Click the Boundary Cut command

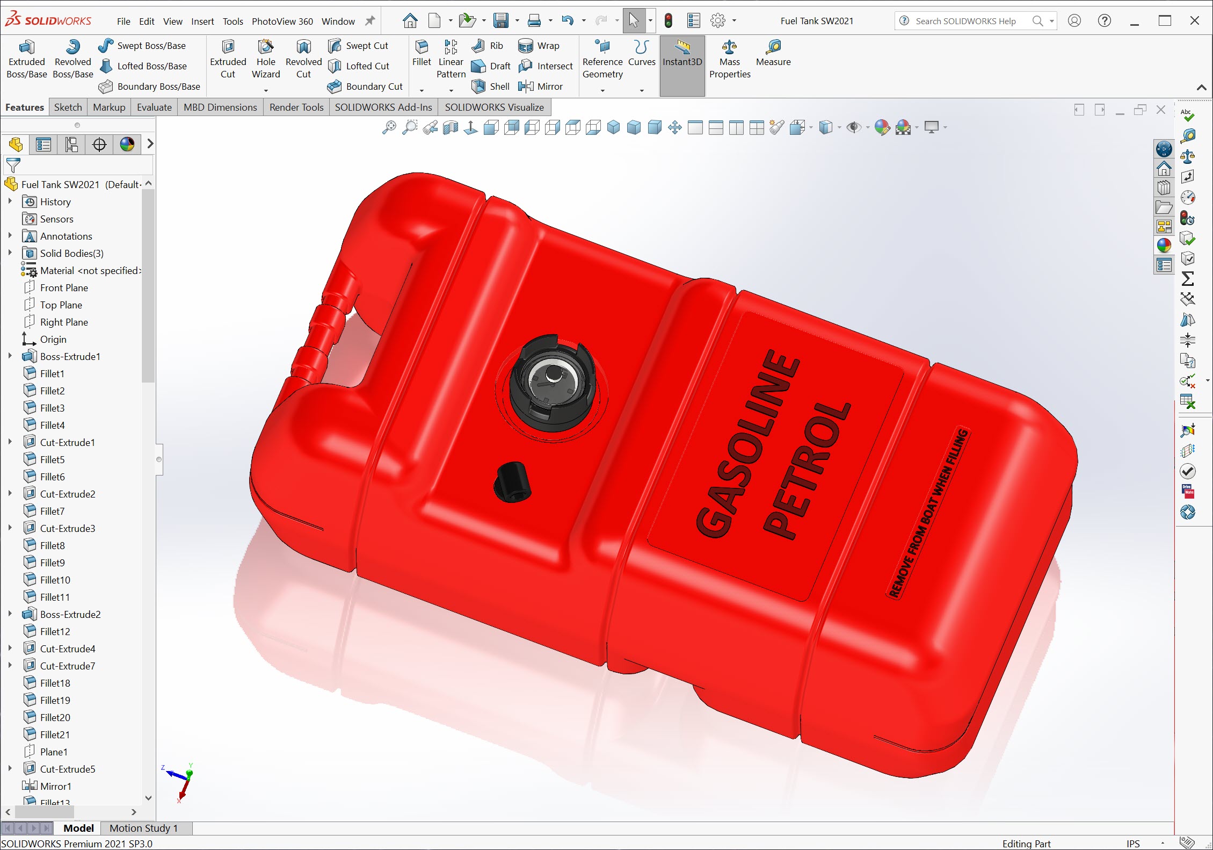[x=365, y=86]
